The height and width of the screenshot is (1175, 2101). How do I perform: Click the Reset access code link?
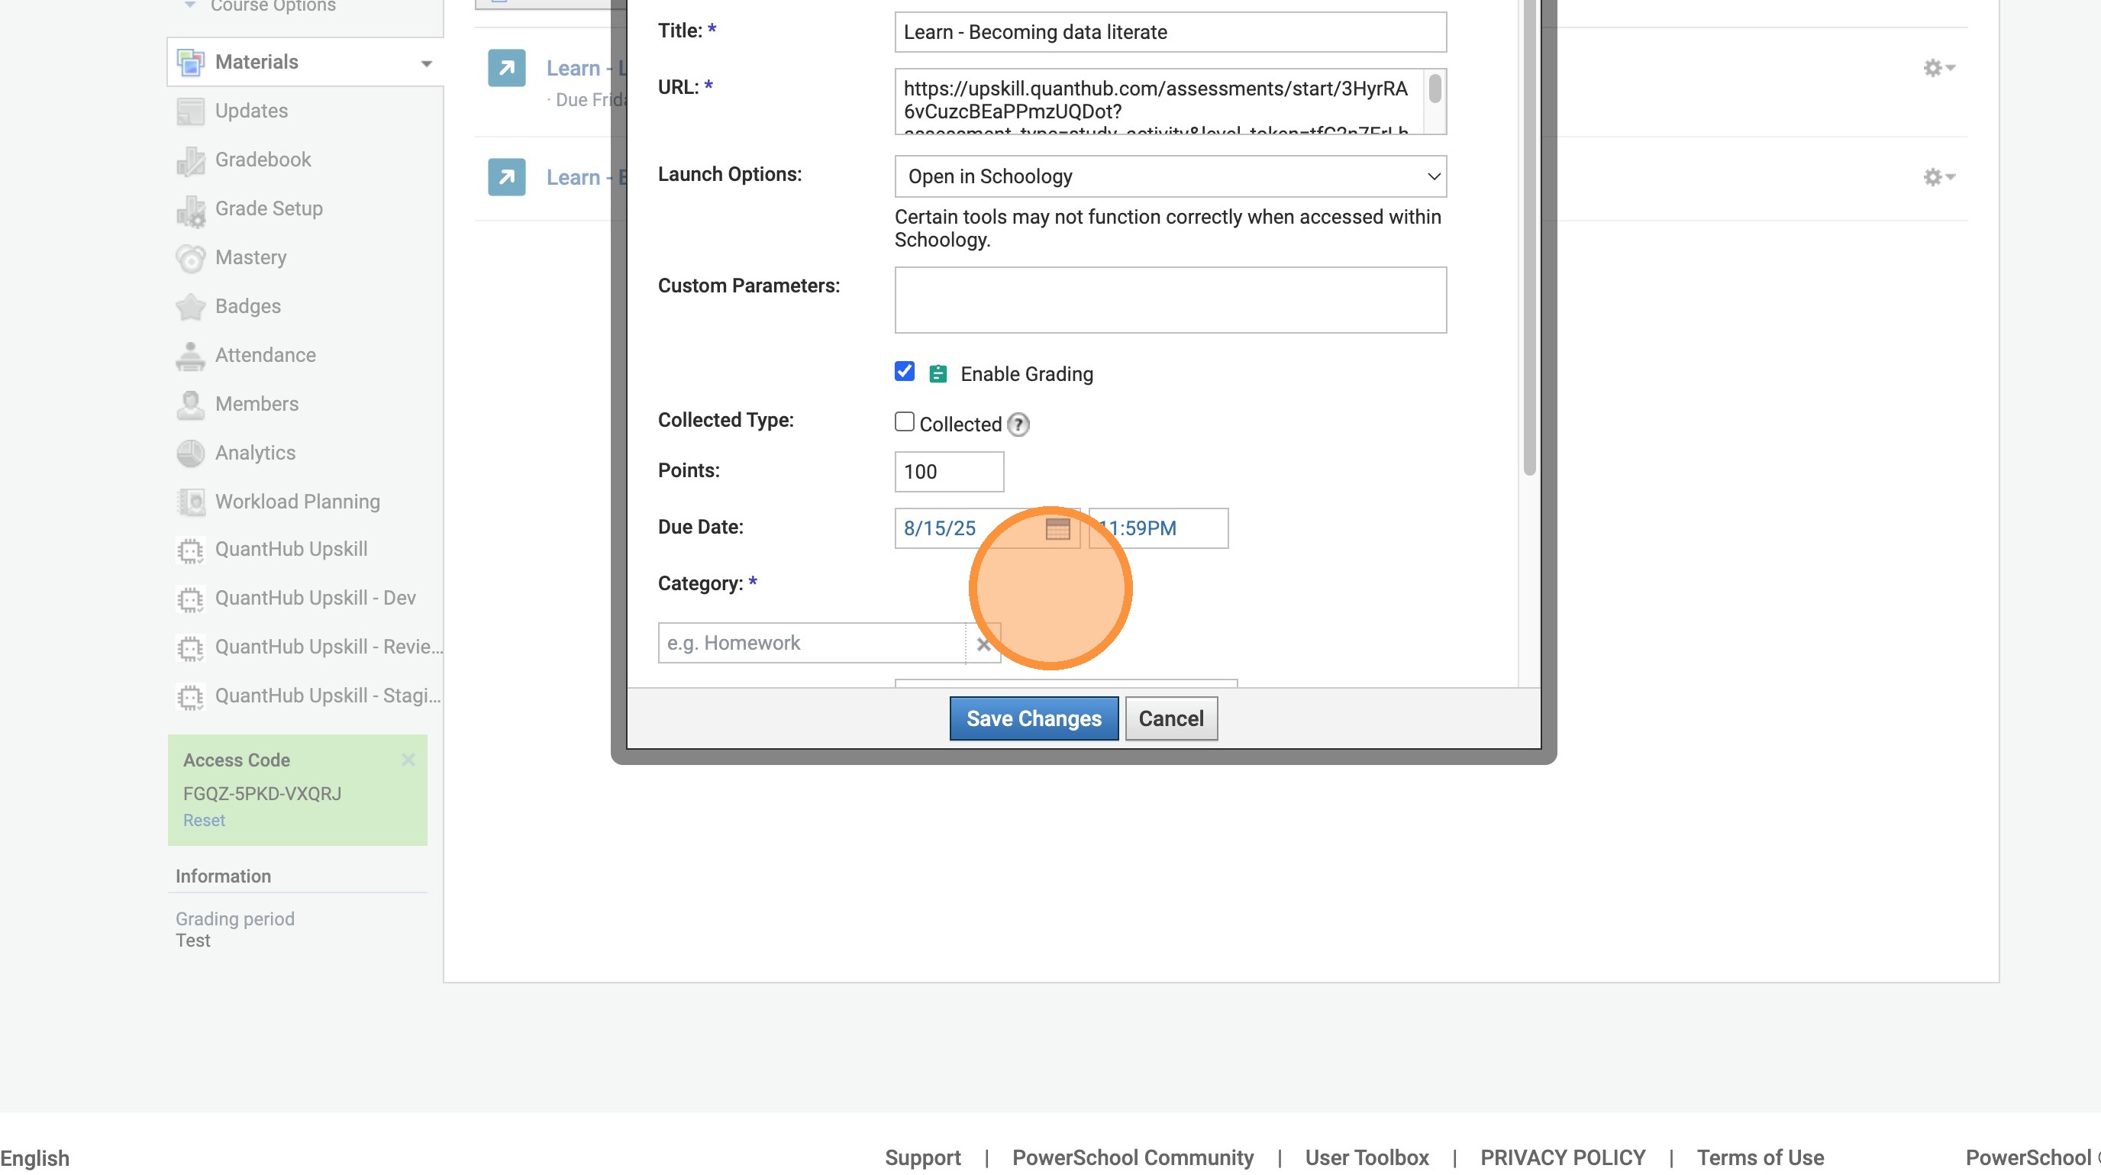tap(203, 820)
